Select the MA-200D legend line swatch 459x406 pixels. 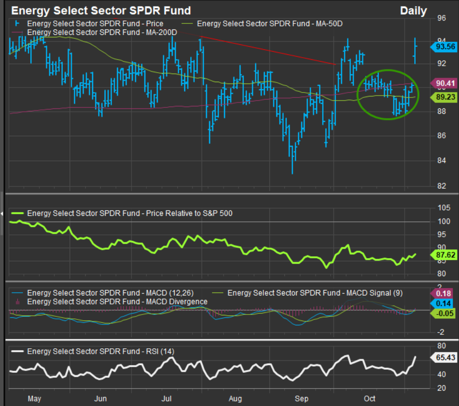(x=17, y=32)
